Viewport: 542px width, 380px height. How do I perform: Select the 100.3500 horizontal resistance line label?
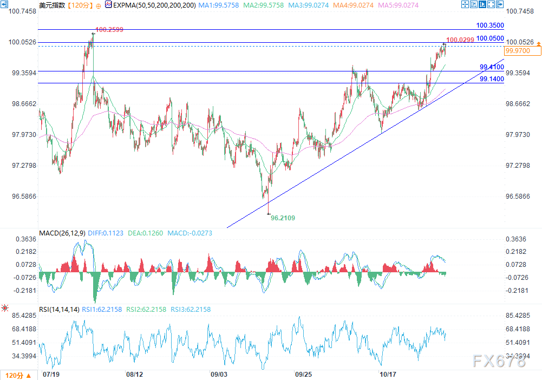click(x=489, y=25)
